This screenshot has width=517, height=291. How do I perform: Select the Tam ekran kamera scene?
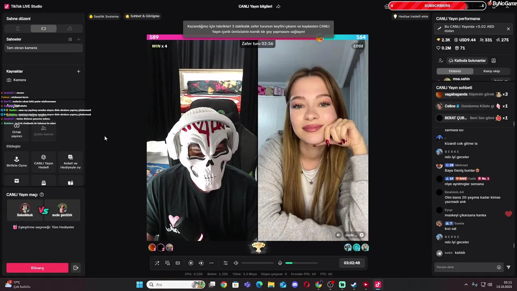pyautogui.click(x=44, y=48)
